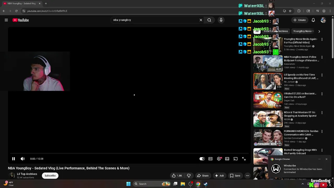
Task: Open the Ask AI button
Action: [219, 176]
